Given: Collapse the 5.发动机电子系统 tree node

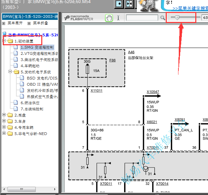Looking at the screenshot, I should (10, 72).
